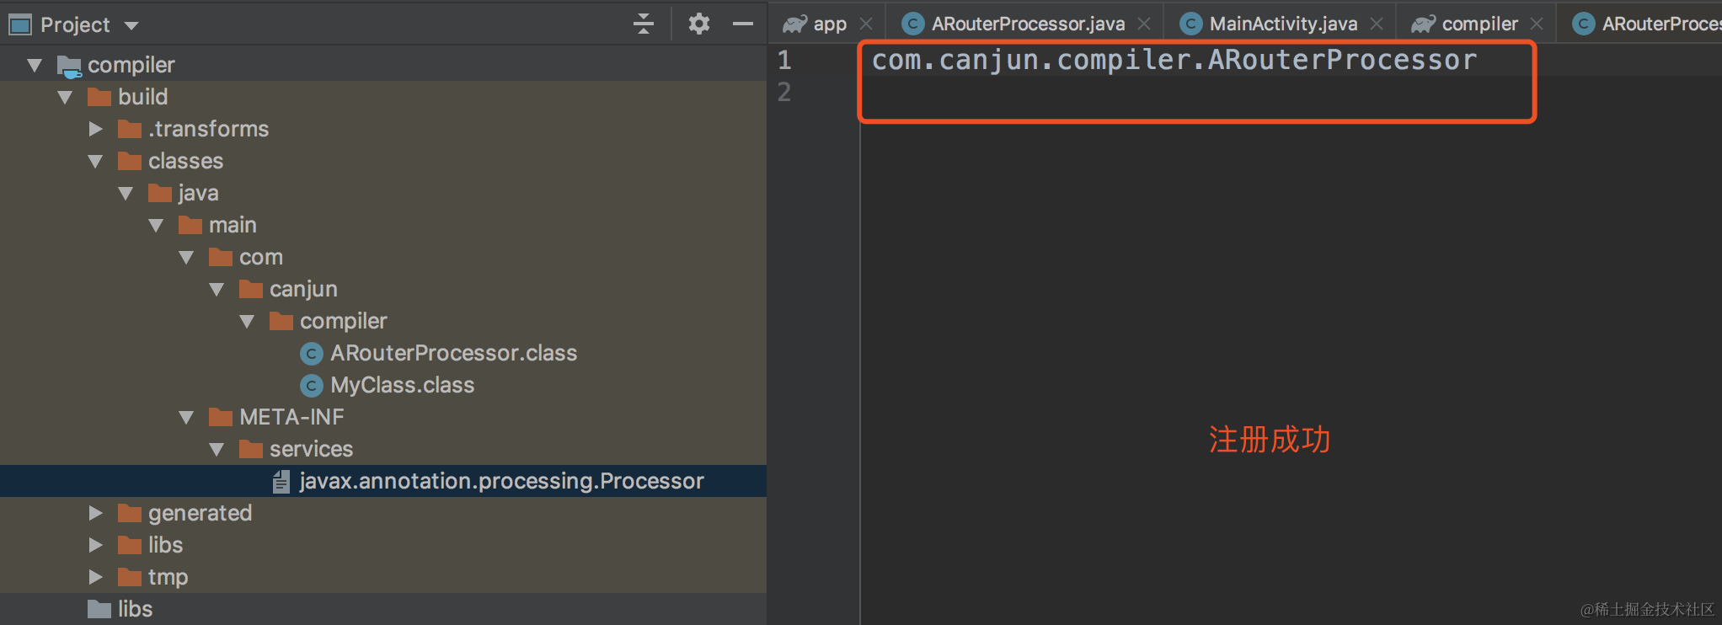Open ARouterProcessor.class in the tree
Screen dimensions: 1722x625
click(x=453, y=353)
